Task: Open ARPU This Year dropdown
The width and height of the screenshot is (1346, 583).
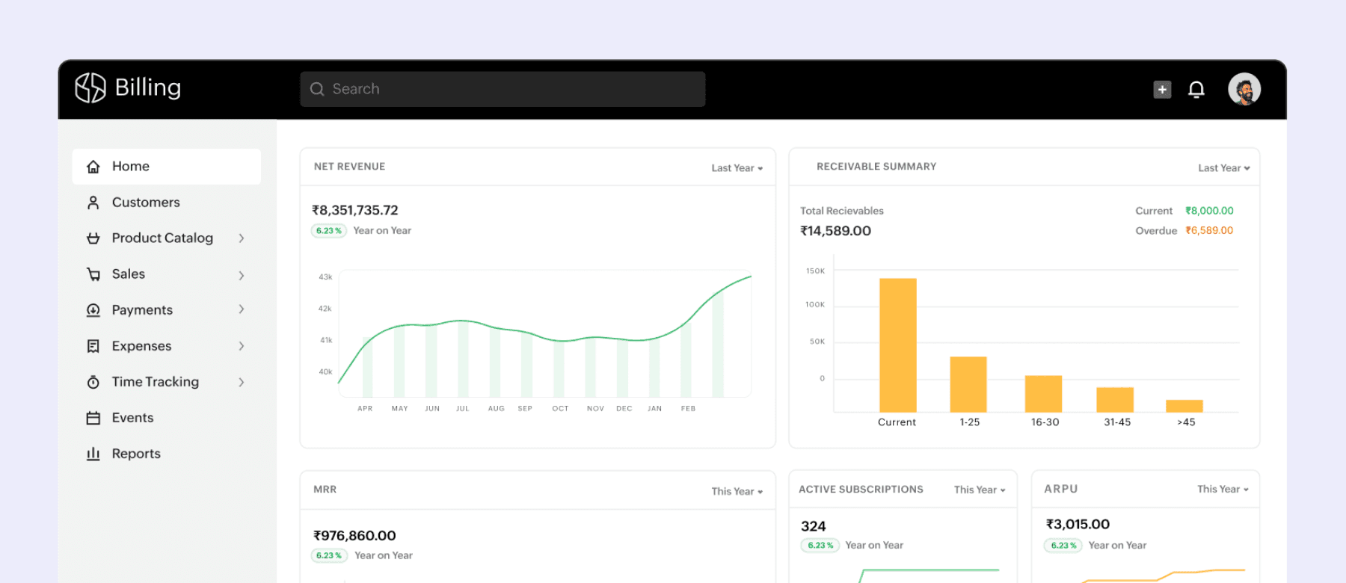Action: [1223, 489]
